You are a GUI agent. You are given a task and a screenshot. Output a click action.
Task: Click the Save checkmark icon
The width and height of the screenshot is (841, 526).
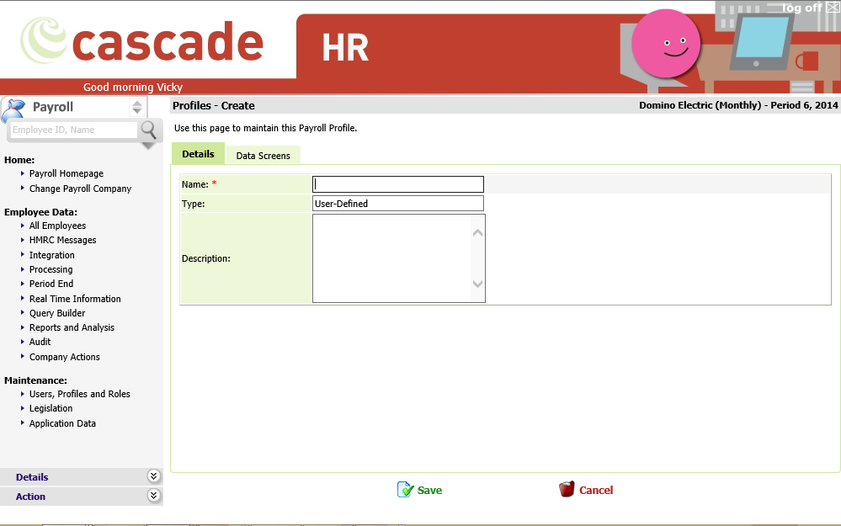point(406,490)
